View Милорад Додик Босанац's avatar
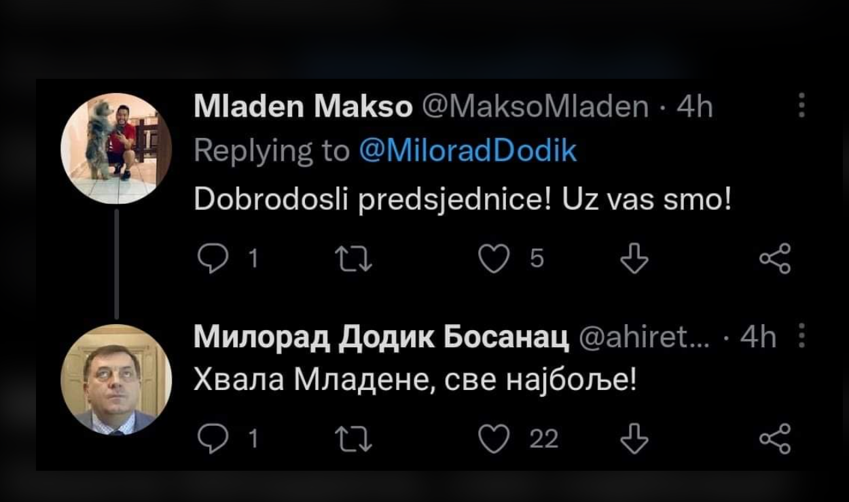The image size is (849, 502). pyautogui.click(x=116, y=379)
